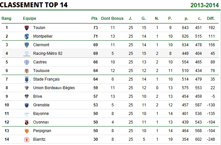This screenshot has width=221, height=145.
Task: Click the Toulouse club emblem
Action: [x=27, y=71]
